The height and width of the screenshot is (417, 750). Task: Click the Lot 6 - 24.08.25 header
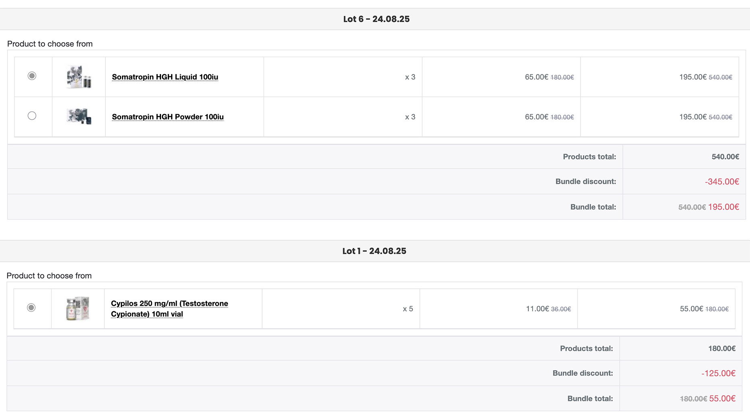click(376, 19)
